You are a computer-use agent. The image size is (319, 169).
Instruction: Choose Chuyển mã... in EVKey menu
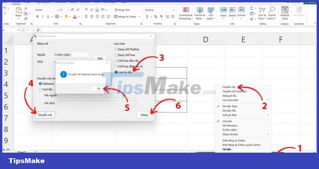229,87
